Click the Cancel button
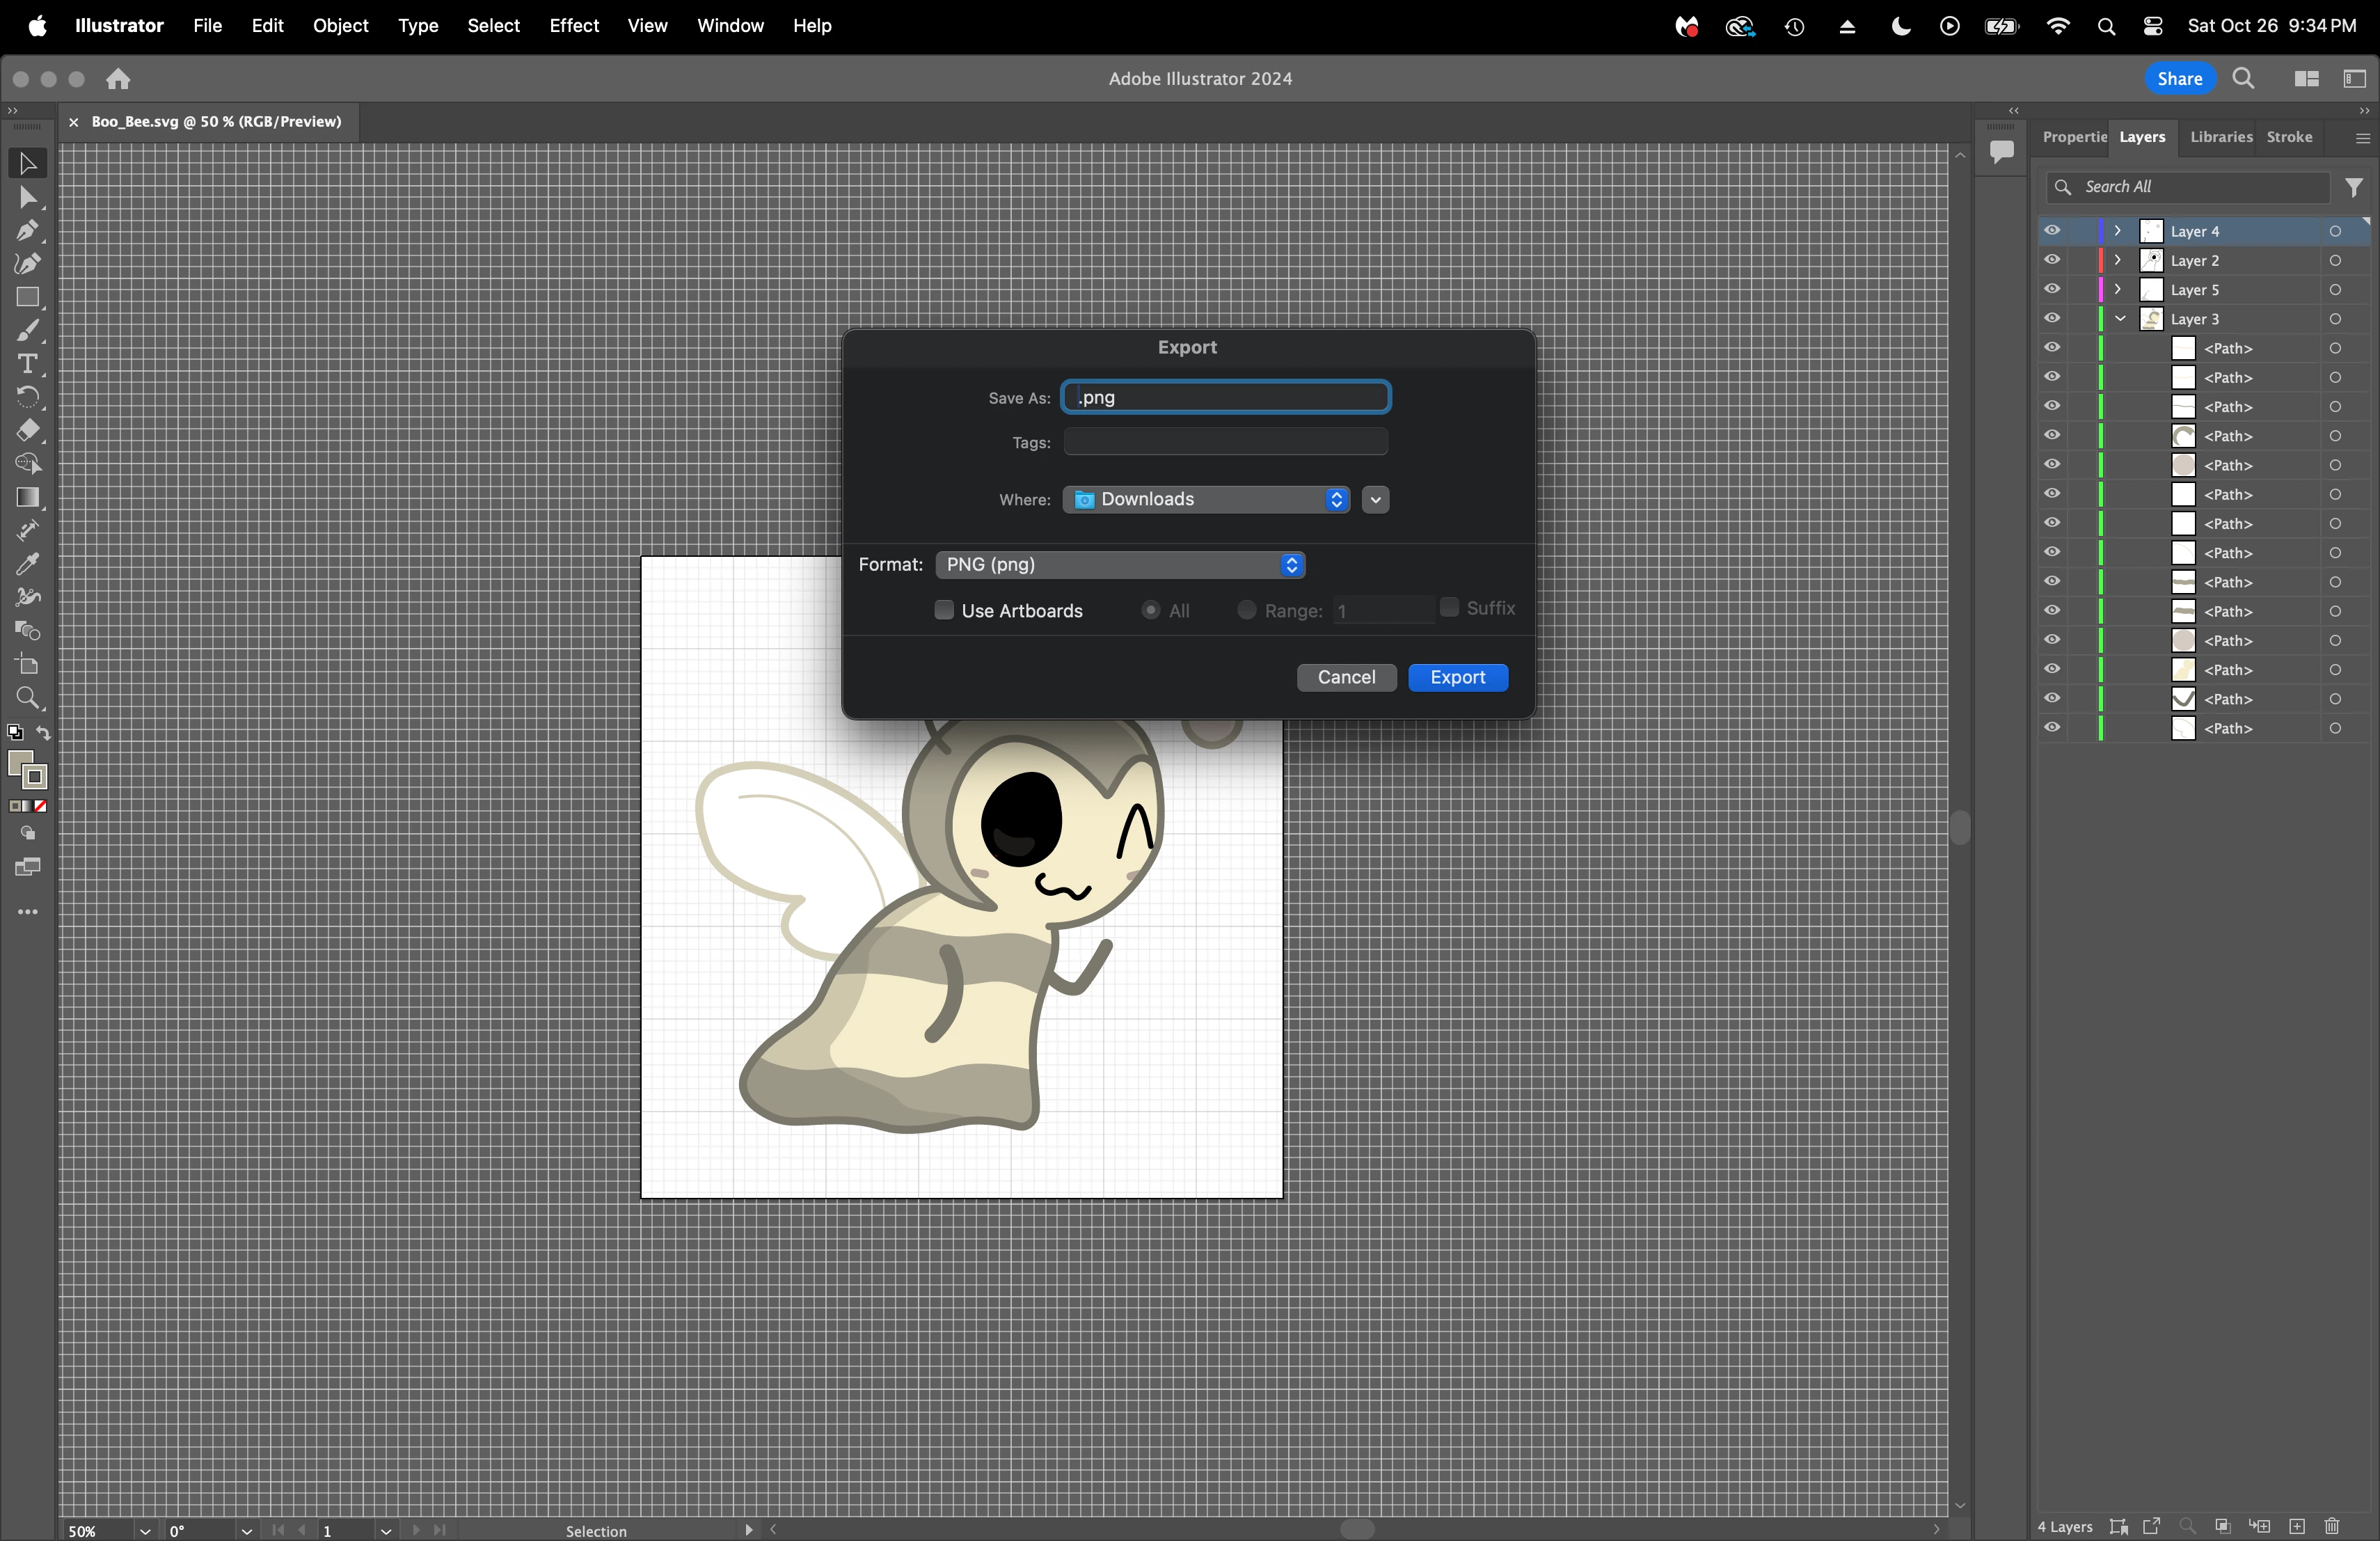The height and width of the screenshot is (1541, 2380). (1346, 678)
